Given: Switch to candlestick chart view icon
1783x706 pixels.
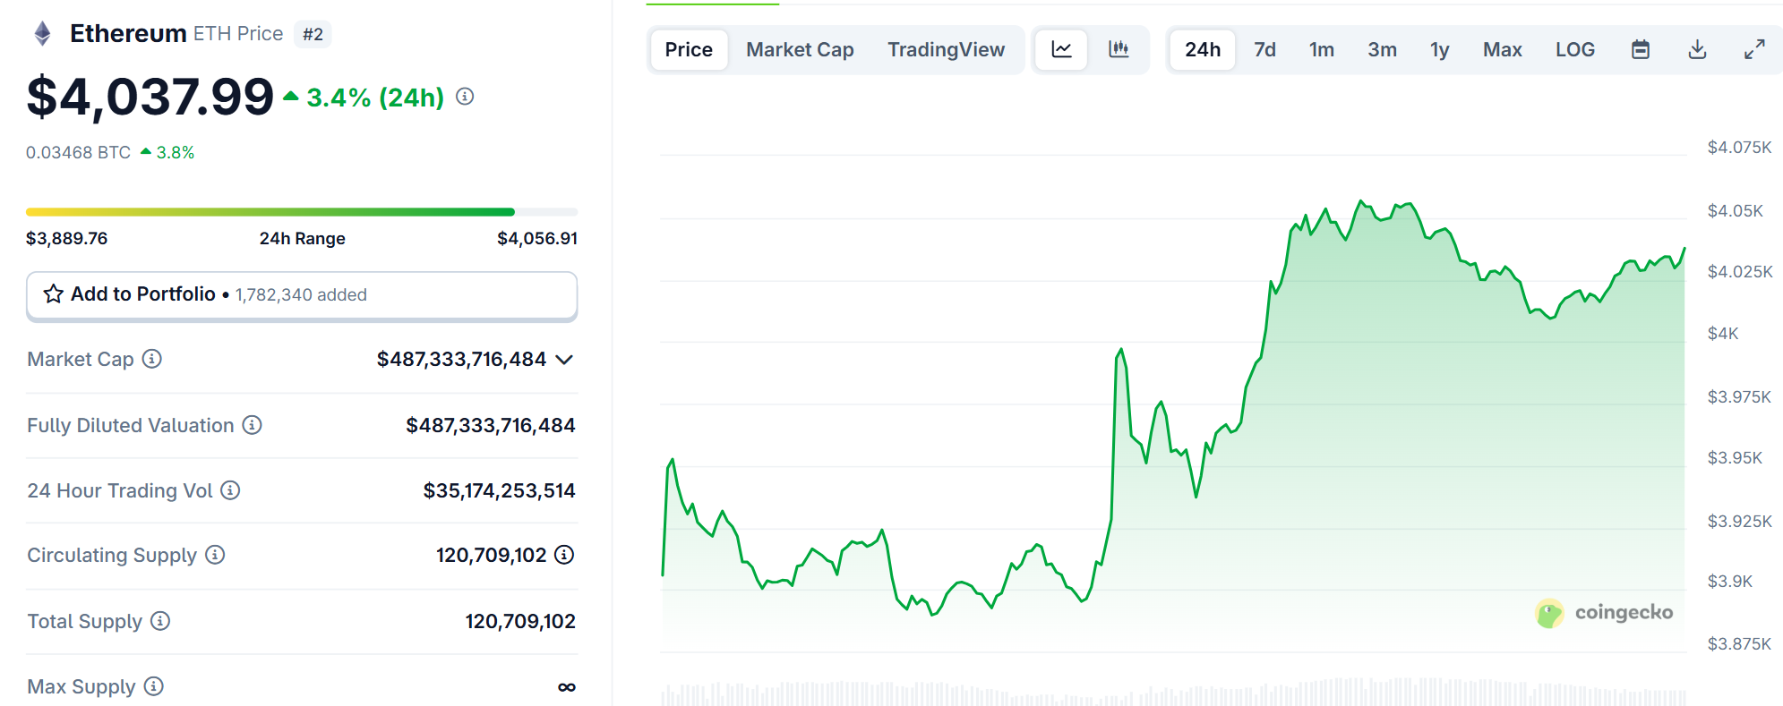Looking at the screenshot, I should click(x=1119, y=49).
